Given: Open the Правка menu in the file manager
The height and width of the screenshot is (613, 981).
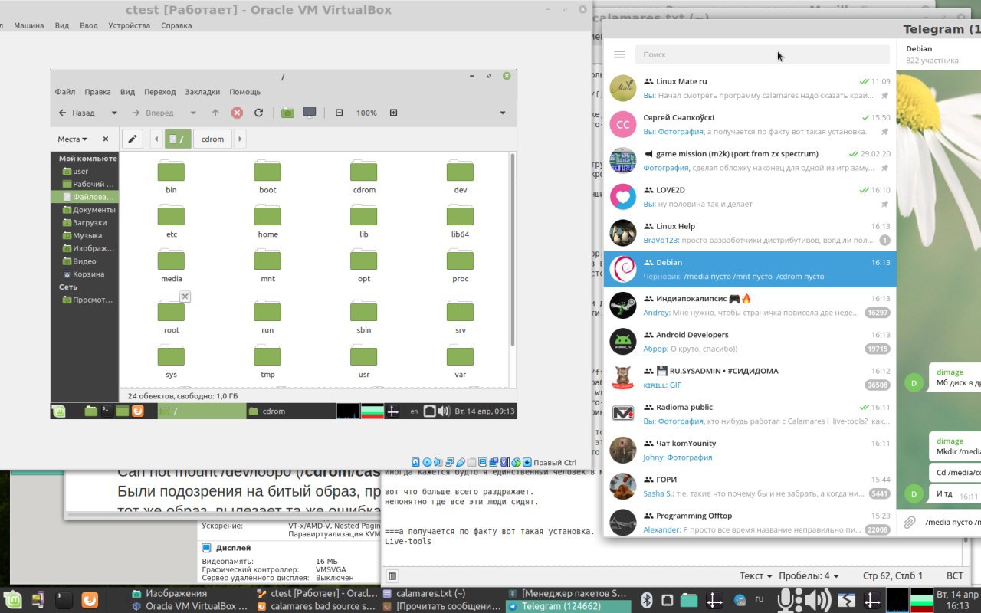Looking at the screenshot, I should point(97,92).
